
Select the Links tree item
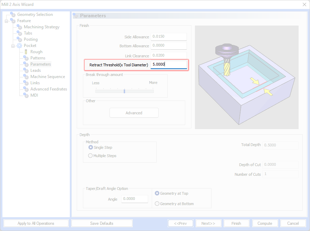click(x=35, y=83)
